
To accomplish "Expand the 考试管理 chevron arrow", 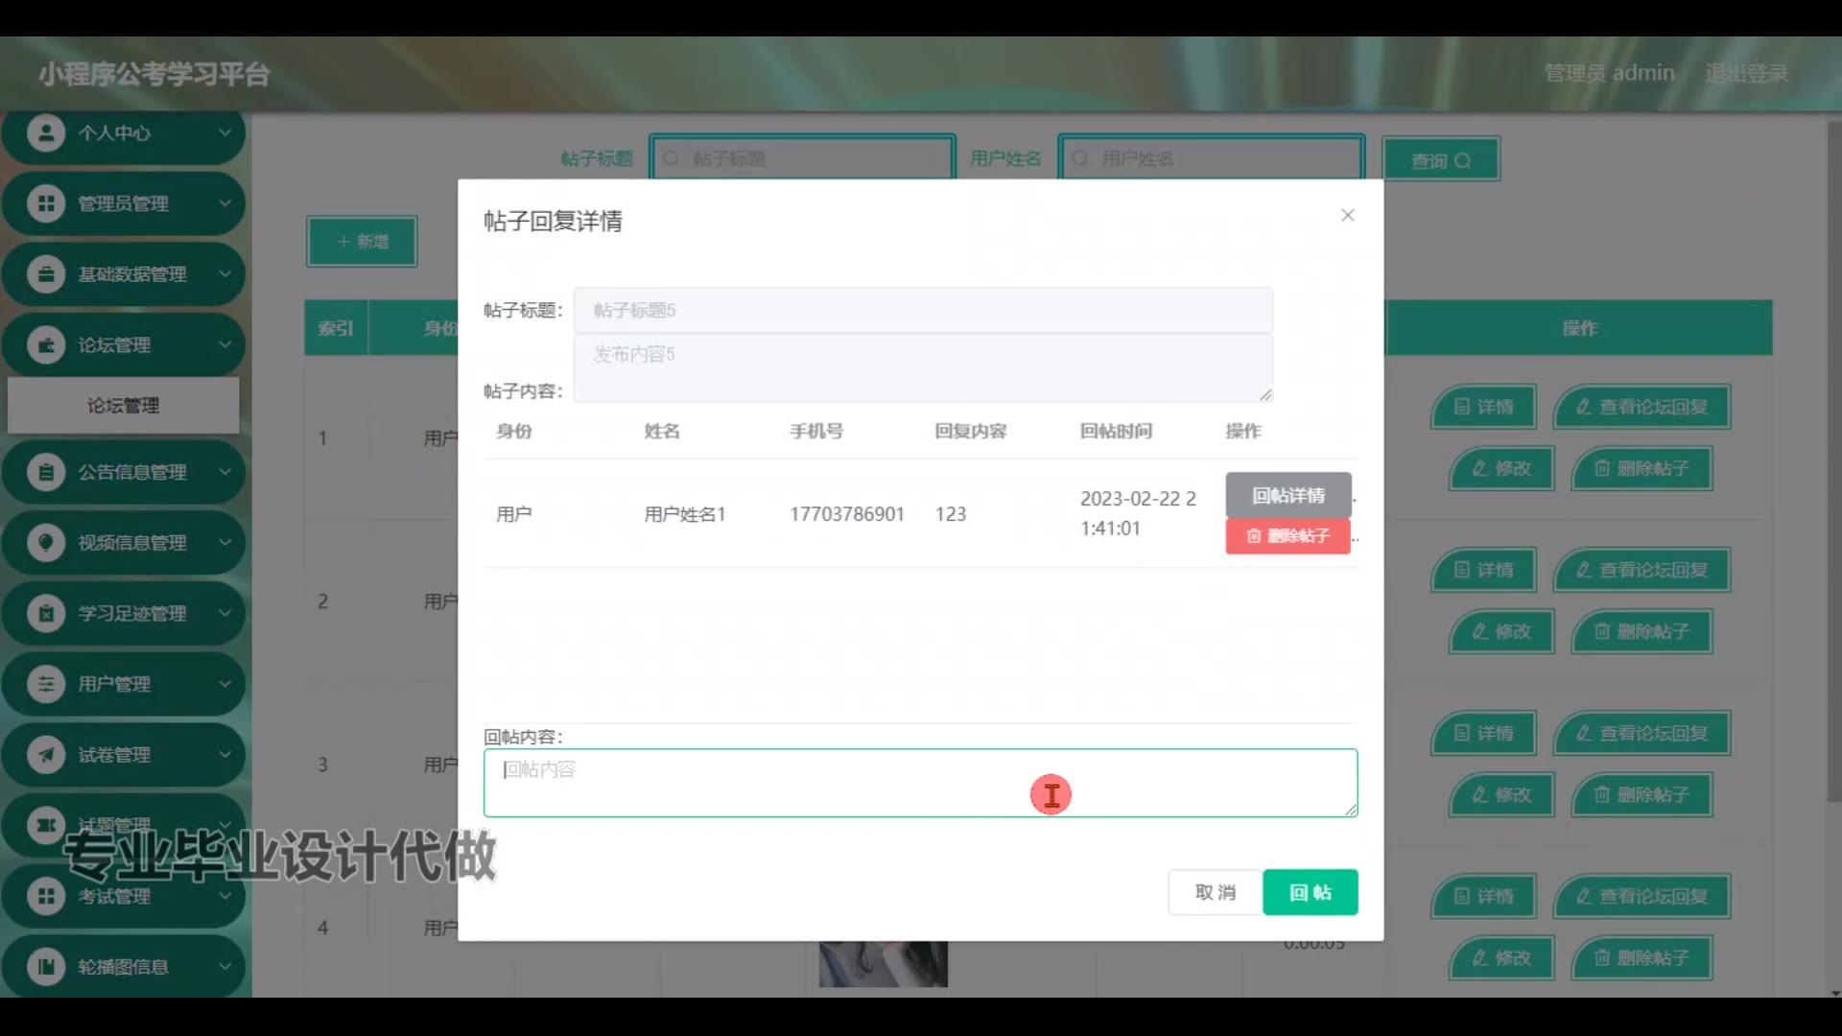I will (x=224, y=896).
